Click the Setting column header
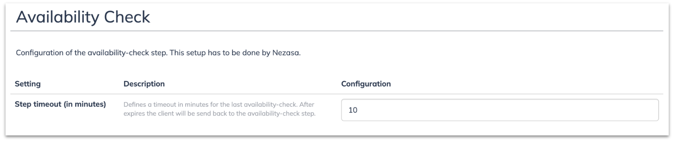 pos(28,84)
